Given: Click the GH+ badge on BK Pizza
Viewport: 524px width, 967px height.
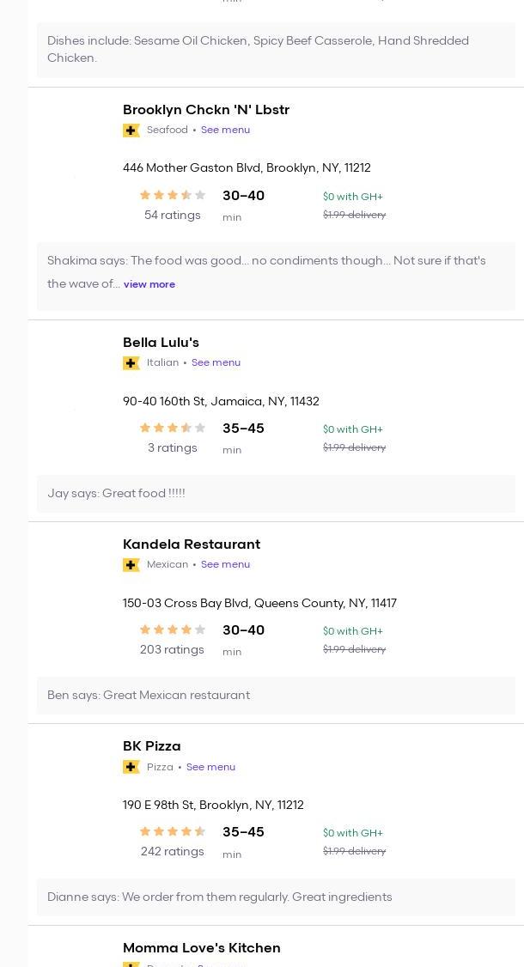Looking at the screenshot, I should click(x=131, y=767).
